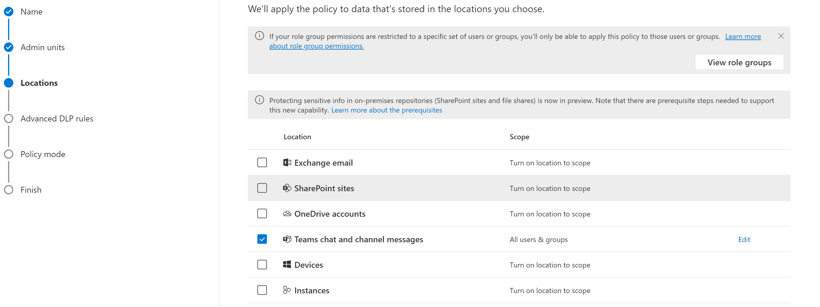Open Learn more about role group permissions
Screen dimensions: 820x307
316,46
